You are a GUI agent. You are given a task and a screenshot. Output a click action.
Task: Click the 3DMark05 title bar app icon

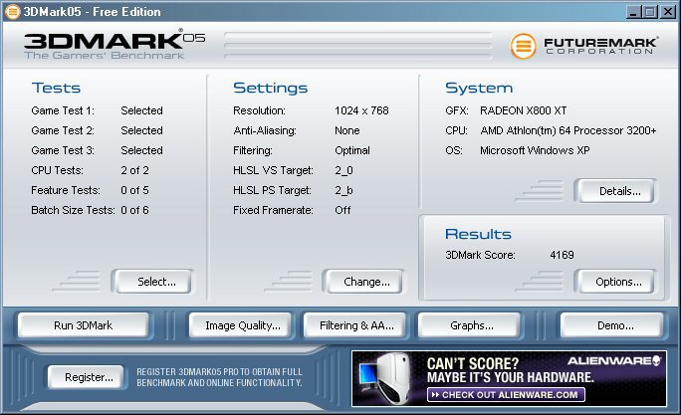[12, 12]
